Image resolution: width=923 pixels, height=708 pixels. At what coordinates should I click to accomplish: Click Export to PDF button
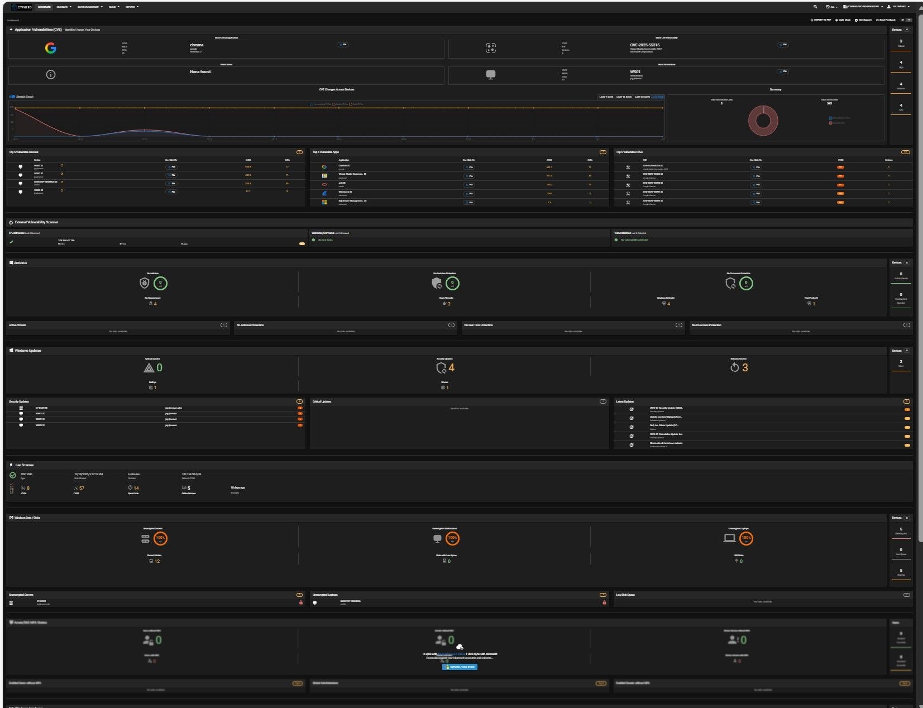click(821, 20)
